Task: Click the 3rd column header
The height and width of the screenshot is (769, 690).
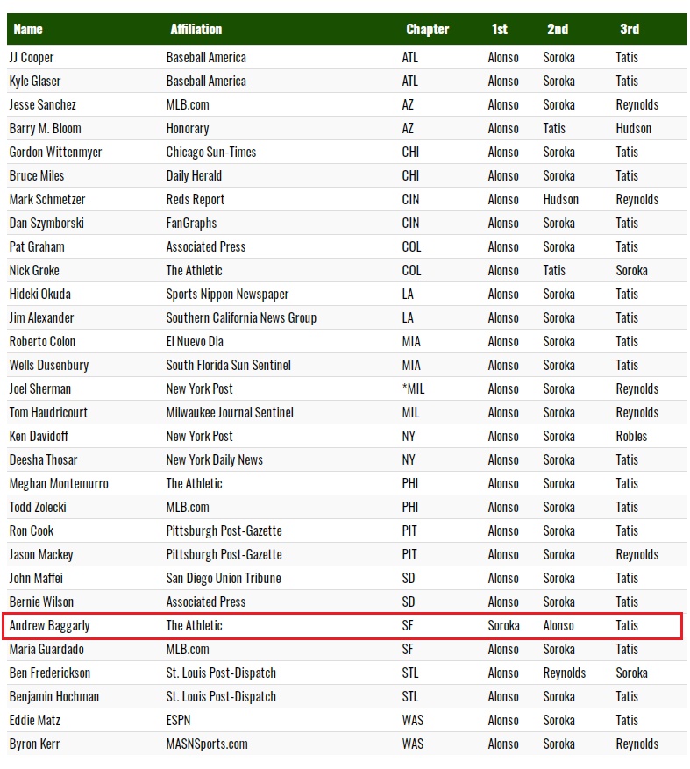Action: pyautogui.click(x=629, y=29)
